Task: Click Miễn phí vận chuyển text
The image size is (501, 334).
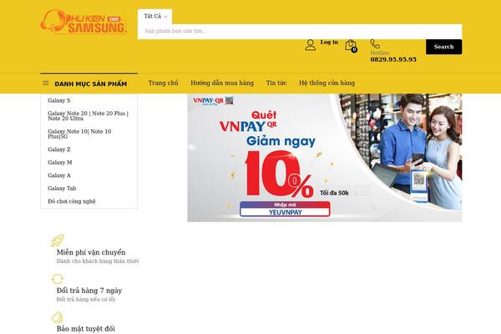Action: pos(91,252)
